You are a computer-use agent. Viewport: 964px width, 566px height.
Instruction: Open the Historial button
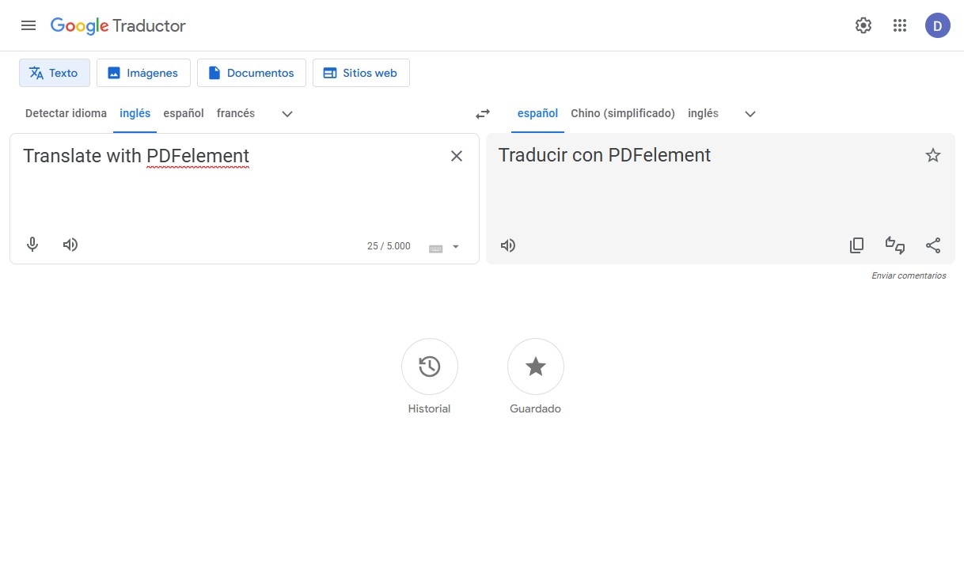pos(430,367)
